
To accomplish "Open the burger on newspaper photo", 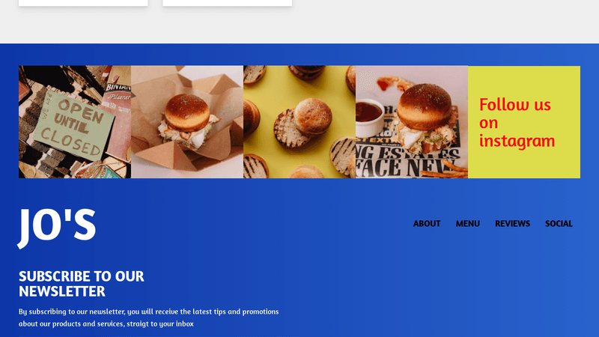I will tap(412, 122).
